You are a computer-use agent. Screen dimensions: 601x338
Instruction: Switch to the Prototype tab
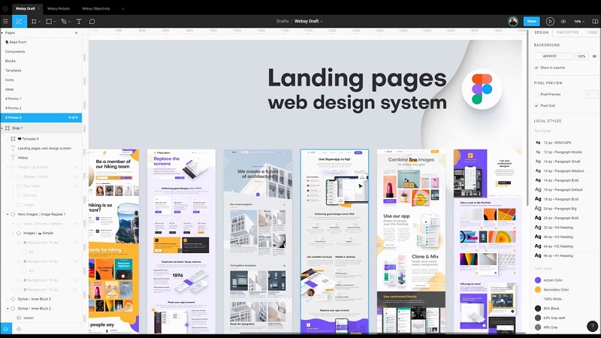pos(567,32)
